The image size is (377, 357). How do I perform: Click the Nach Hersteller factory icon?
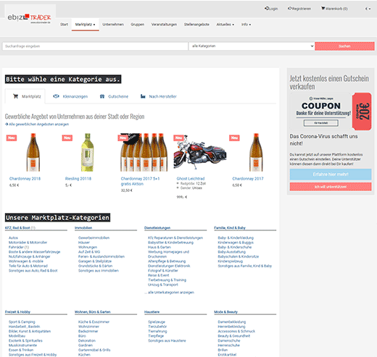[143, 96]
